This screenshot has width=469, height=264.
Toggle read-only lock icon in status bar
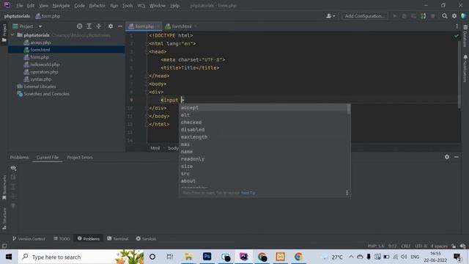coord(454,246)
